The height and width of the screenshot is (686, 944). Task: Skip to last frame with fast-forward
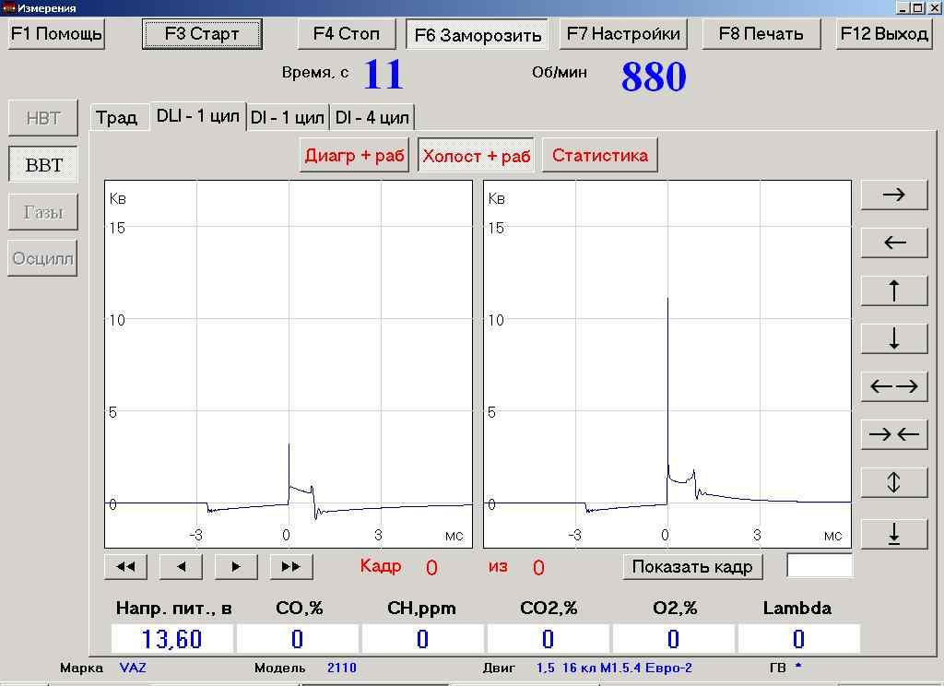coord(291,566)
